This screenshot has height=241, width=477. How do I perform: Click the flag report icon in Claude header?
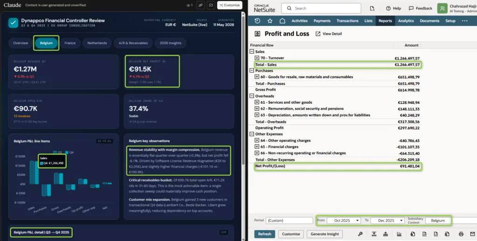211,5
